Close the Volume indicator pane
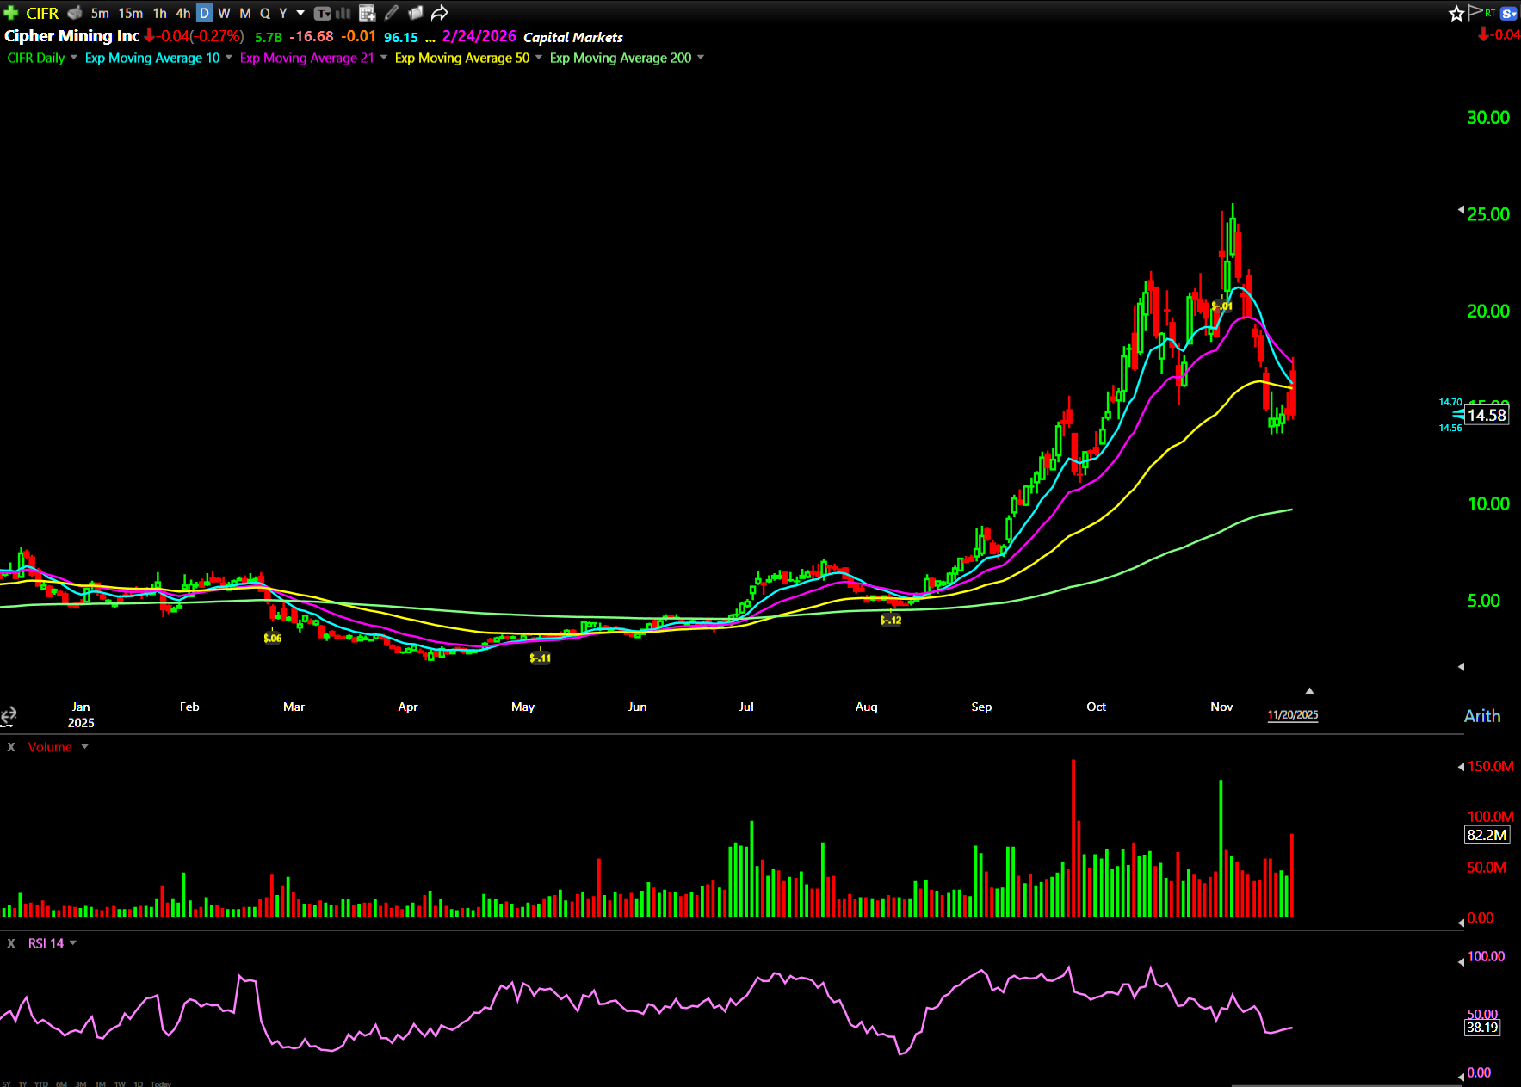 (x=11, y=747)
